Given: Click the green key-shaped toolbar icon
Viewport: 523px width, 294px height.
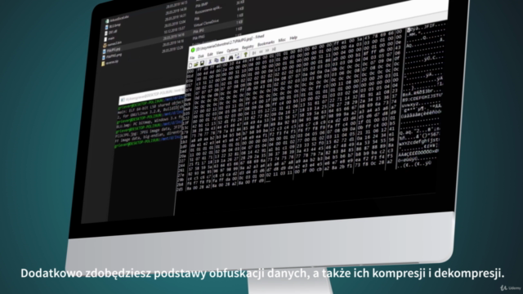Looking at the screenshot, I should click(245, 55).
